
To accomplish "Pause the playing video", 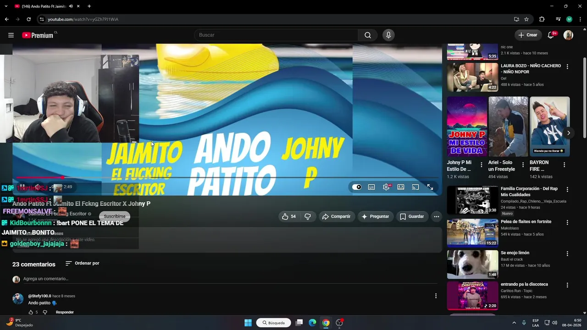I will pos(22,187).
